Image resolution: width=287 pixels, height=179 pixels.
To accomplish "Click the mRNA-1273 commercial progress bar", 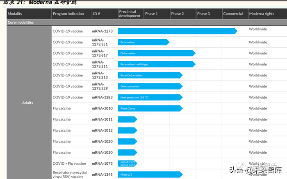I will 178,31.
